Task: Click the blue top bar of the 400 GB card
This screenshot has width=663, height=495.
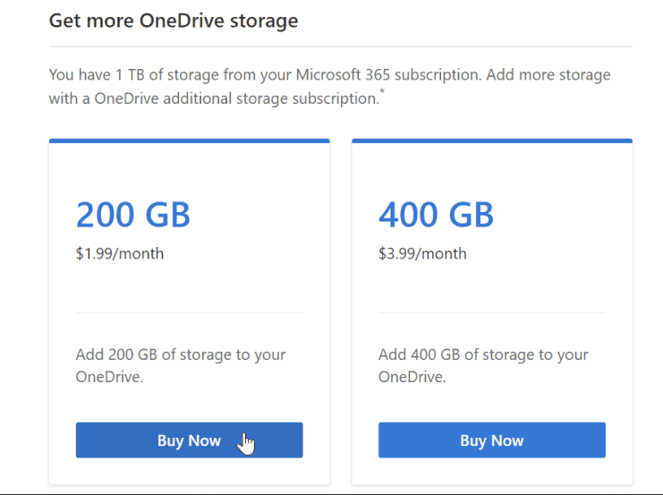Action: [x=491, y=141]
